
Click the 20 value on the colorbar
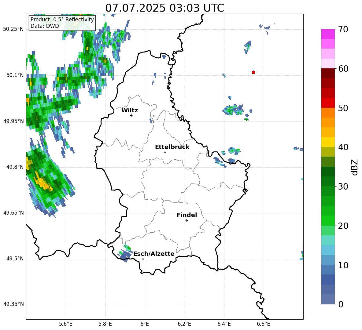[x=343, y=226]
